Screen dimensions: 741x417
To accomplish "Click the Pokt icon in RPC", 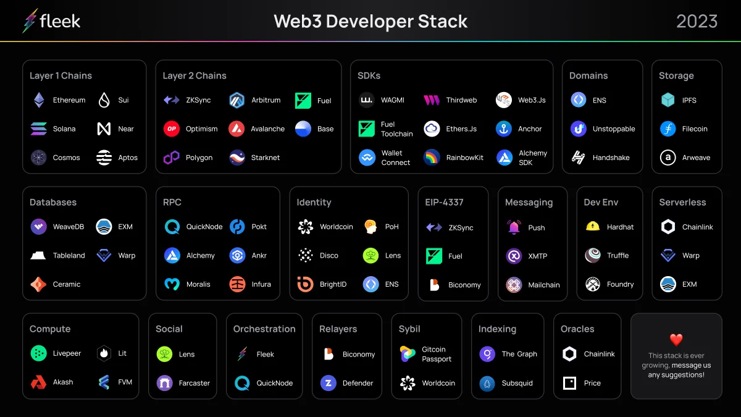I will click(237, 227).
